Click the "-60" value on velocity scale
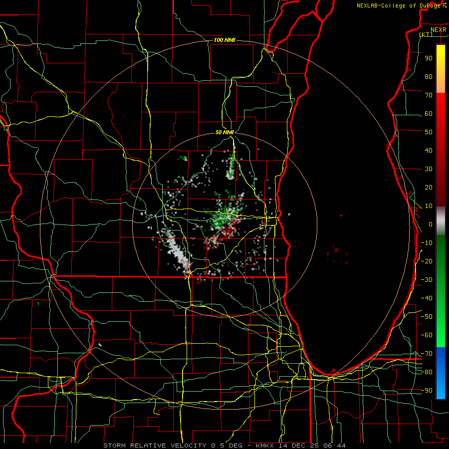 tap(427, 335)
